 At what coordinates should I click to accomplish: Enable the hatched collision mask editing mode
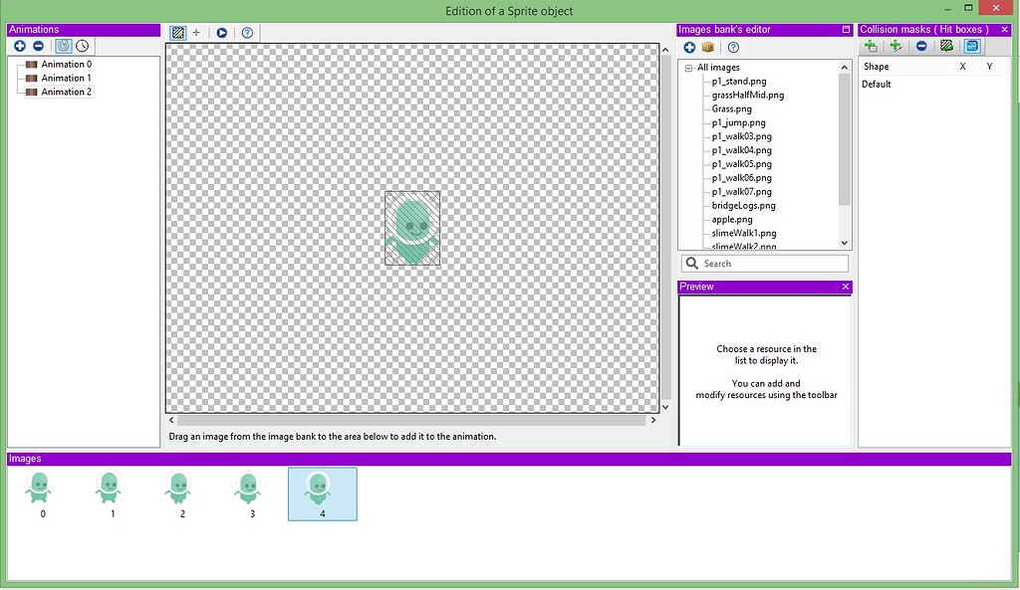click(944, 45)
